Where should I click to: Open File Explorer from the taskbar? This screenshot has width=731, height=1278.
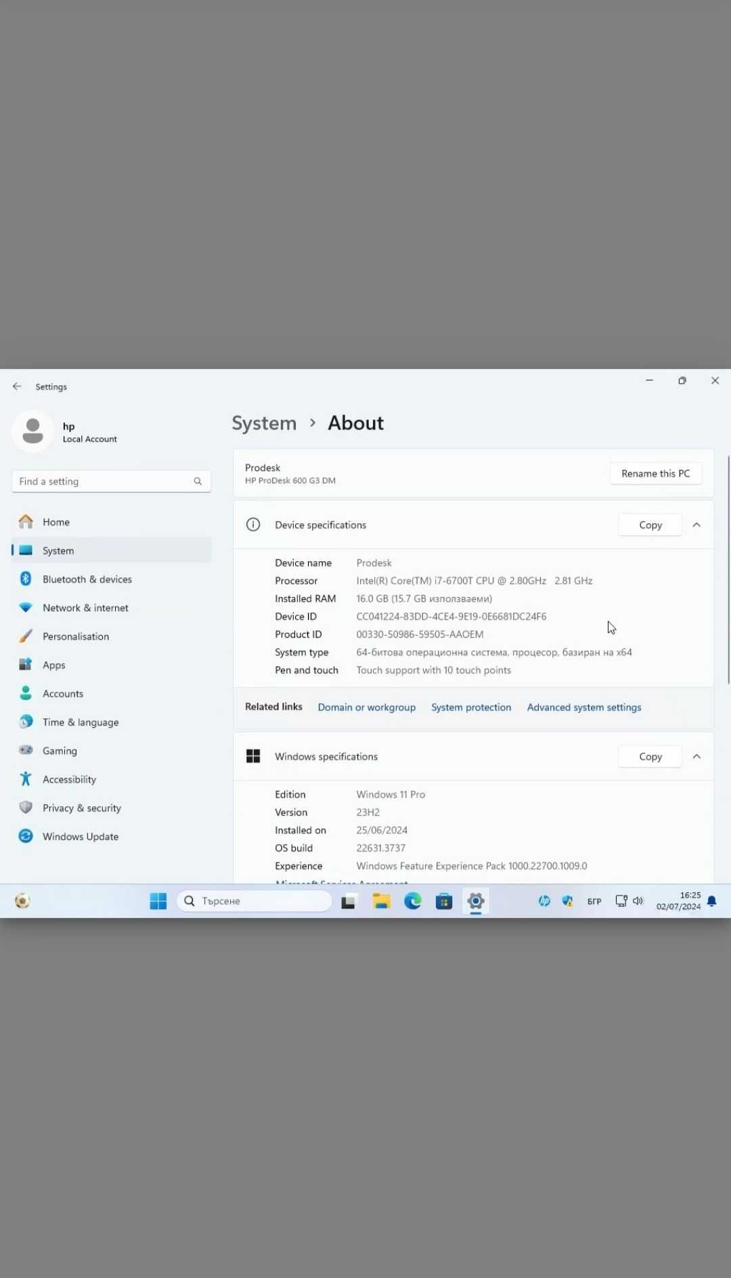[381, 901]
